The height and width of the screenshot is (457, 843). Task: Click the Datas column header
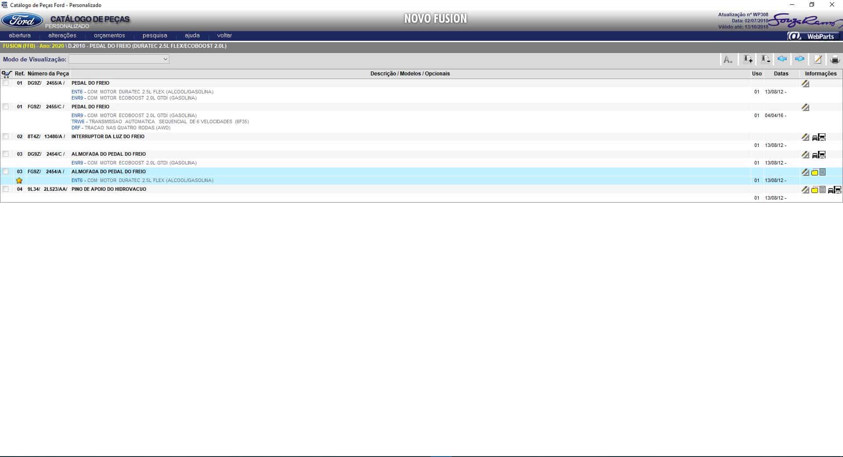(781, 74)
